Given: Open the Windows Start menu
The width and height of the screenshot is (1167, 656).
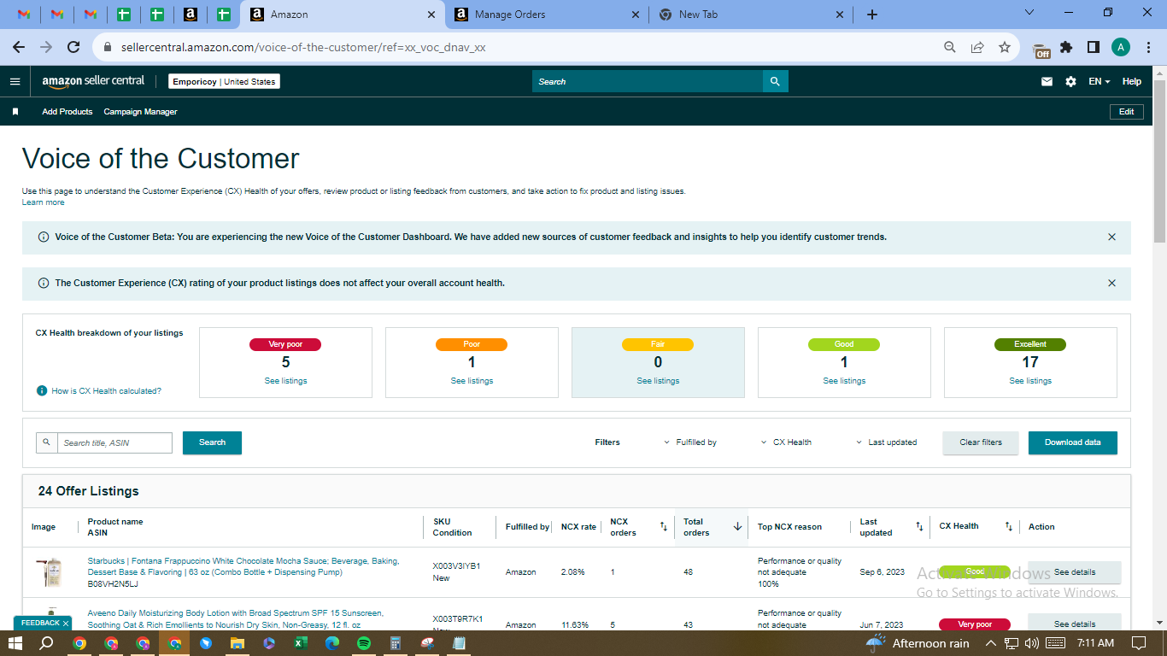Looking at the screenshot, I should coord(15,643).
